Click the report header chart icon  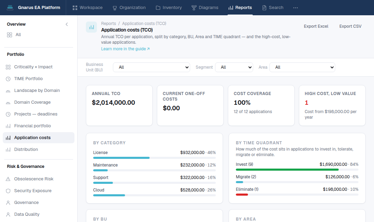[x=91, y=27]
